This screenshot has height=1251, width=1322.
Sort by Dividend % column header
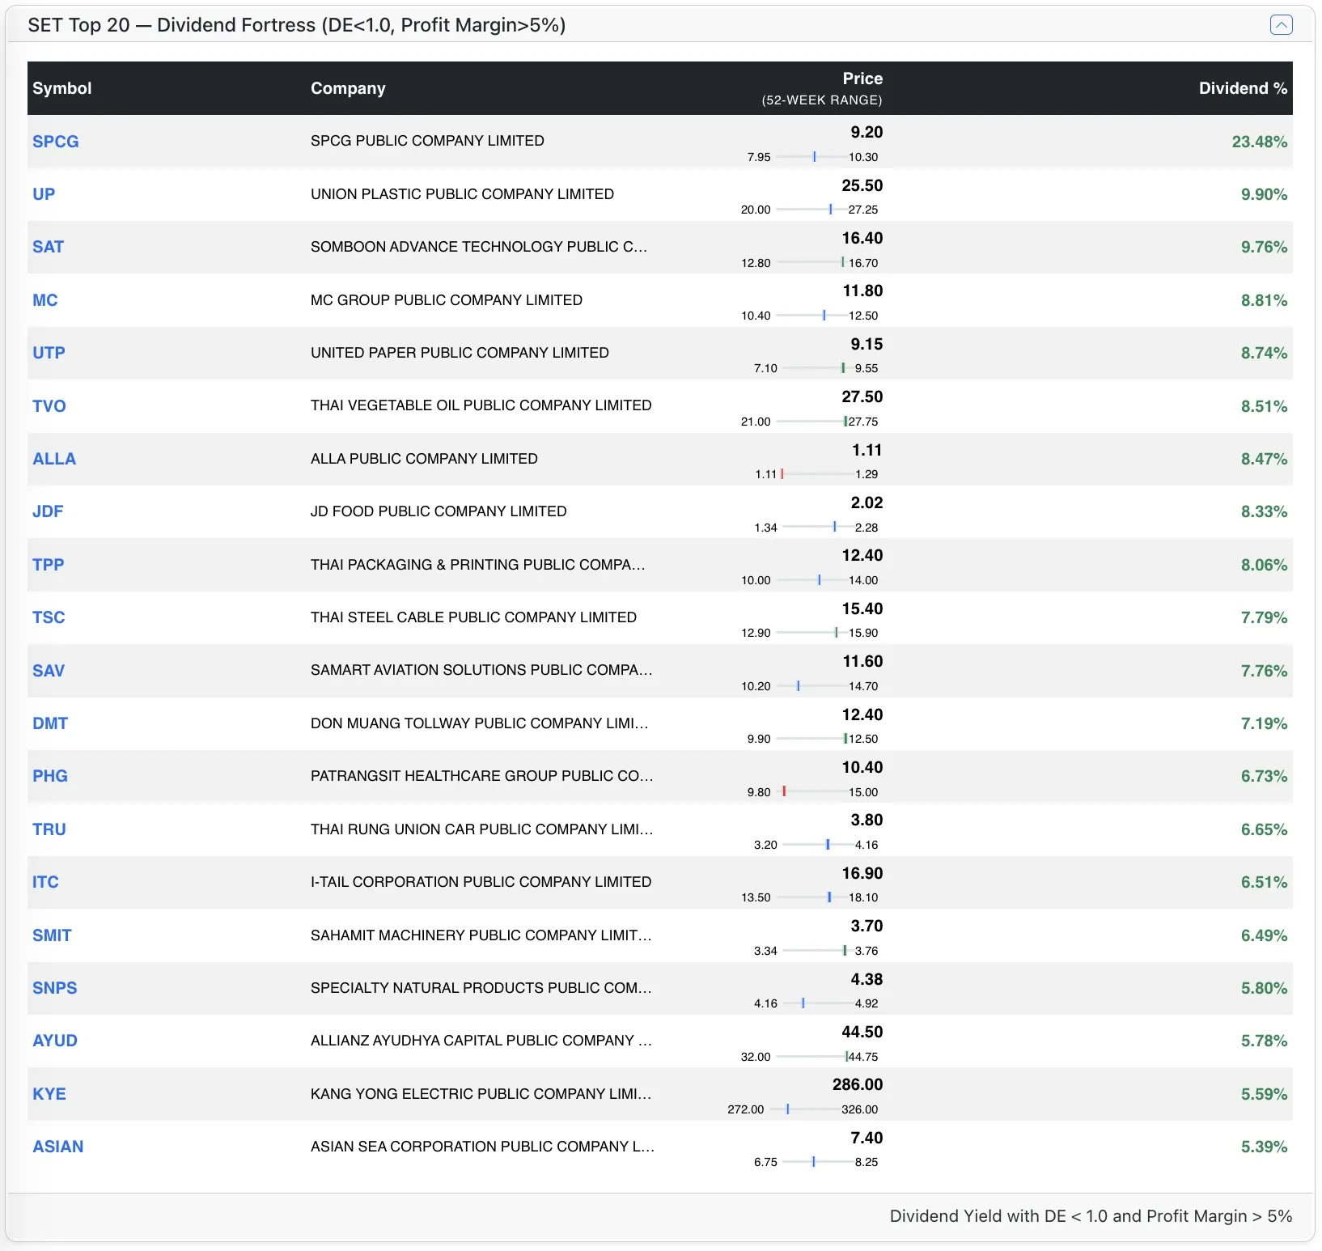[x=1243, y=88]
